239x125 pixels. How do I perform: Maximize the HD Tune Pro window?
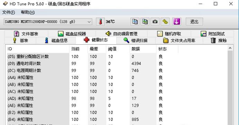pyautogui.click(x=216, y=4)
